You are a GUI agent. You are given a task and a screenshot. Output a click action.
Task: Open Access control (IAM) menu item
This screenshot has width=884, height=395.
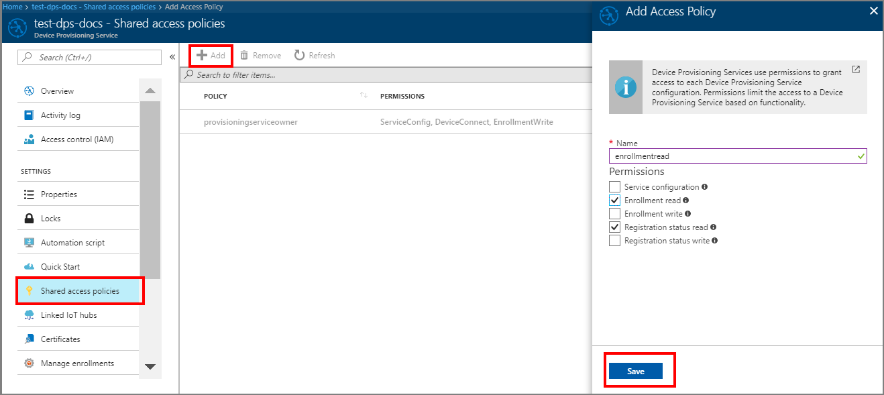tap(78, 139)
